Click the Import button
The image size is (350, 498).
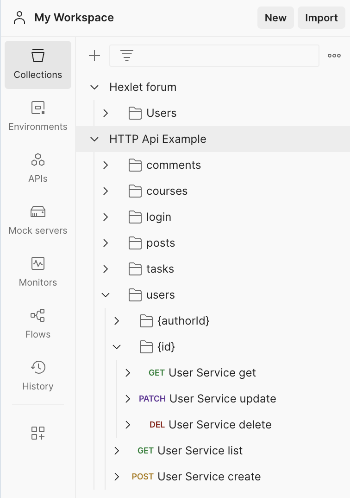[x=321, y=18]
